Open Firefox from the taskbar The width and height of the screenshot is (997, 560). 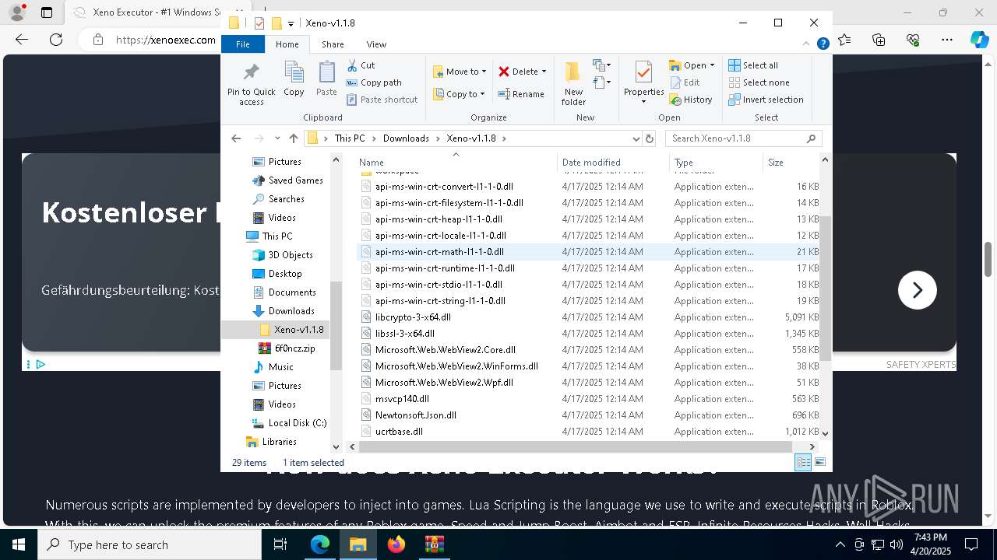coord(396,544)
